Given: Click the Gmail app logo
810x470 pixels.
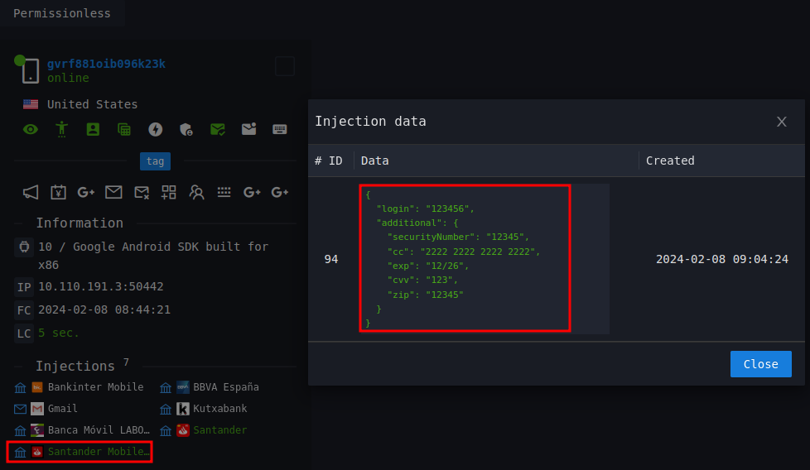Looking at the screenshot, I should [37, 409].
